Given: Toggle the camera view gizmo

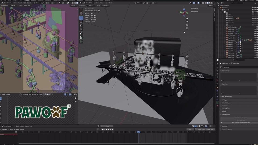Looking at the screenshot, I should [x=187, y=25].
